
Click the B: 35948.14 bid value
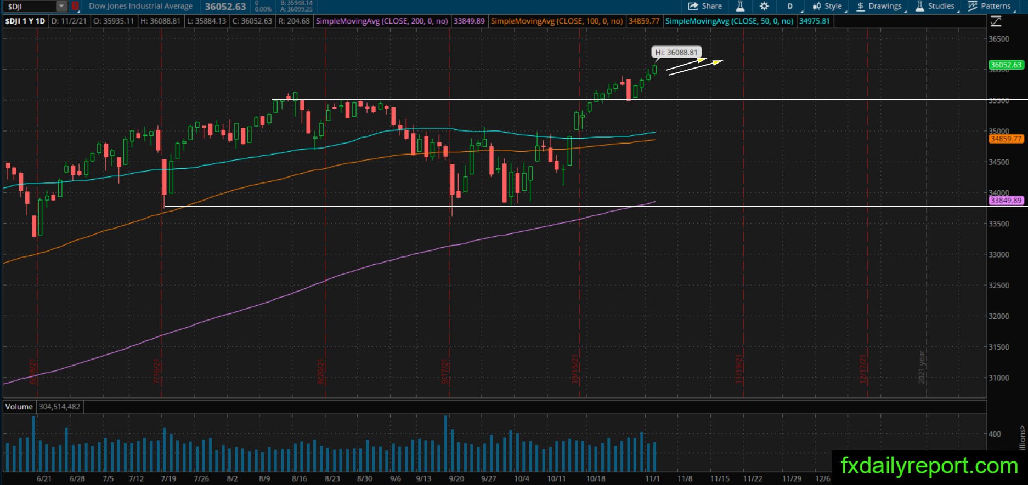click(x=296, y=3)
